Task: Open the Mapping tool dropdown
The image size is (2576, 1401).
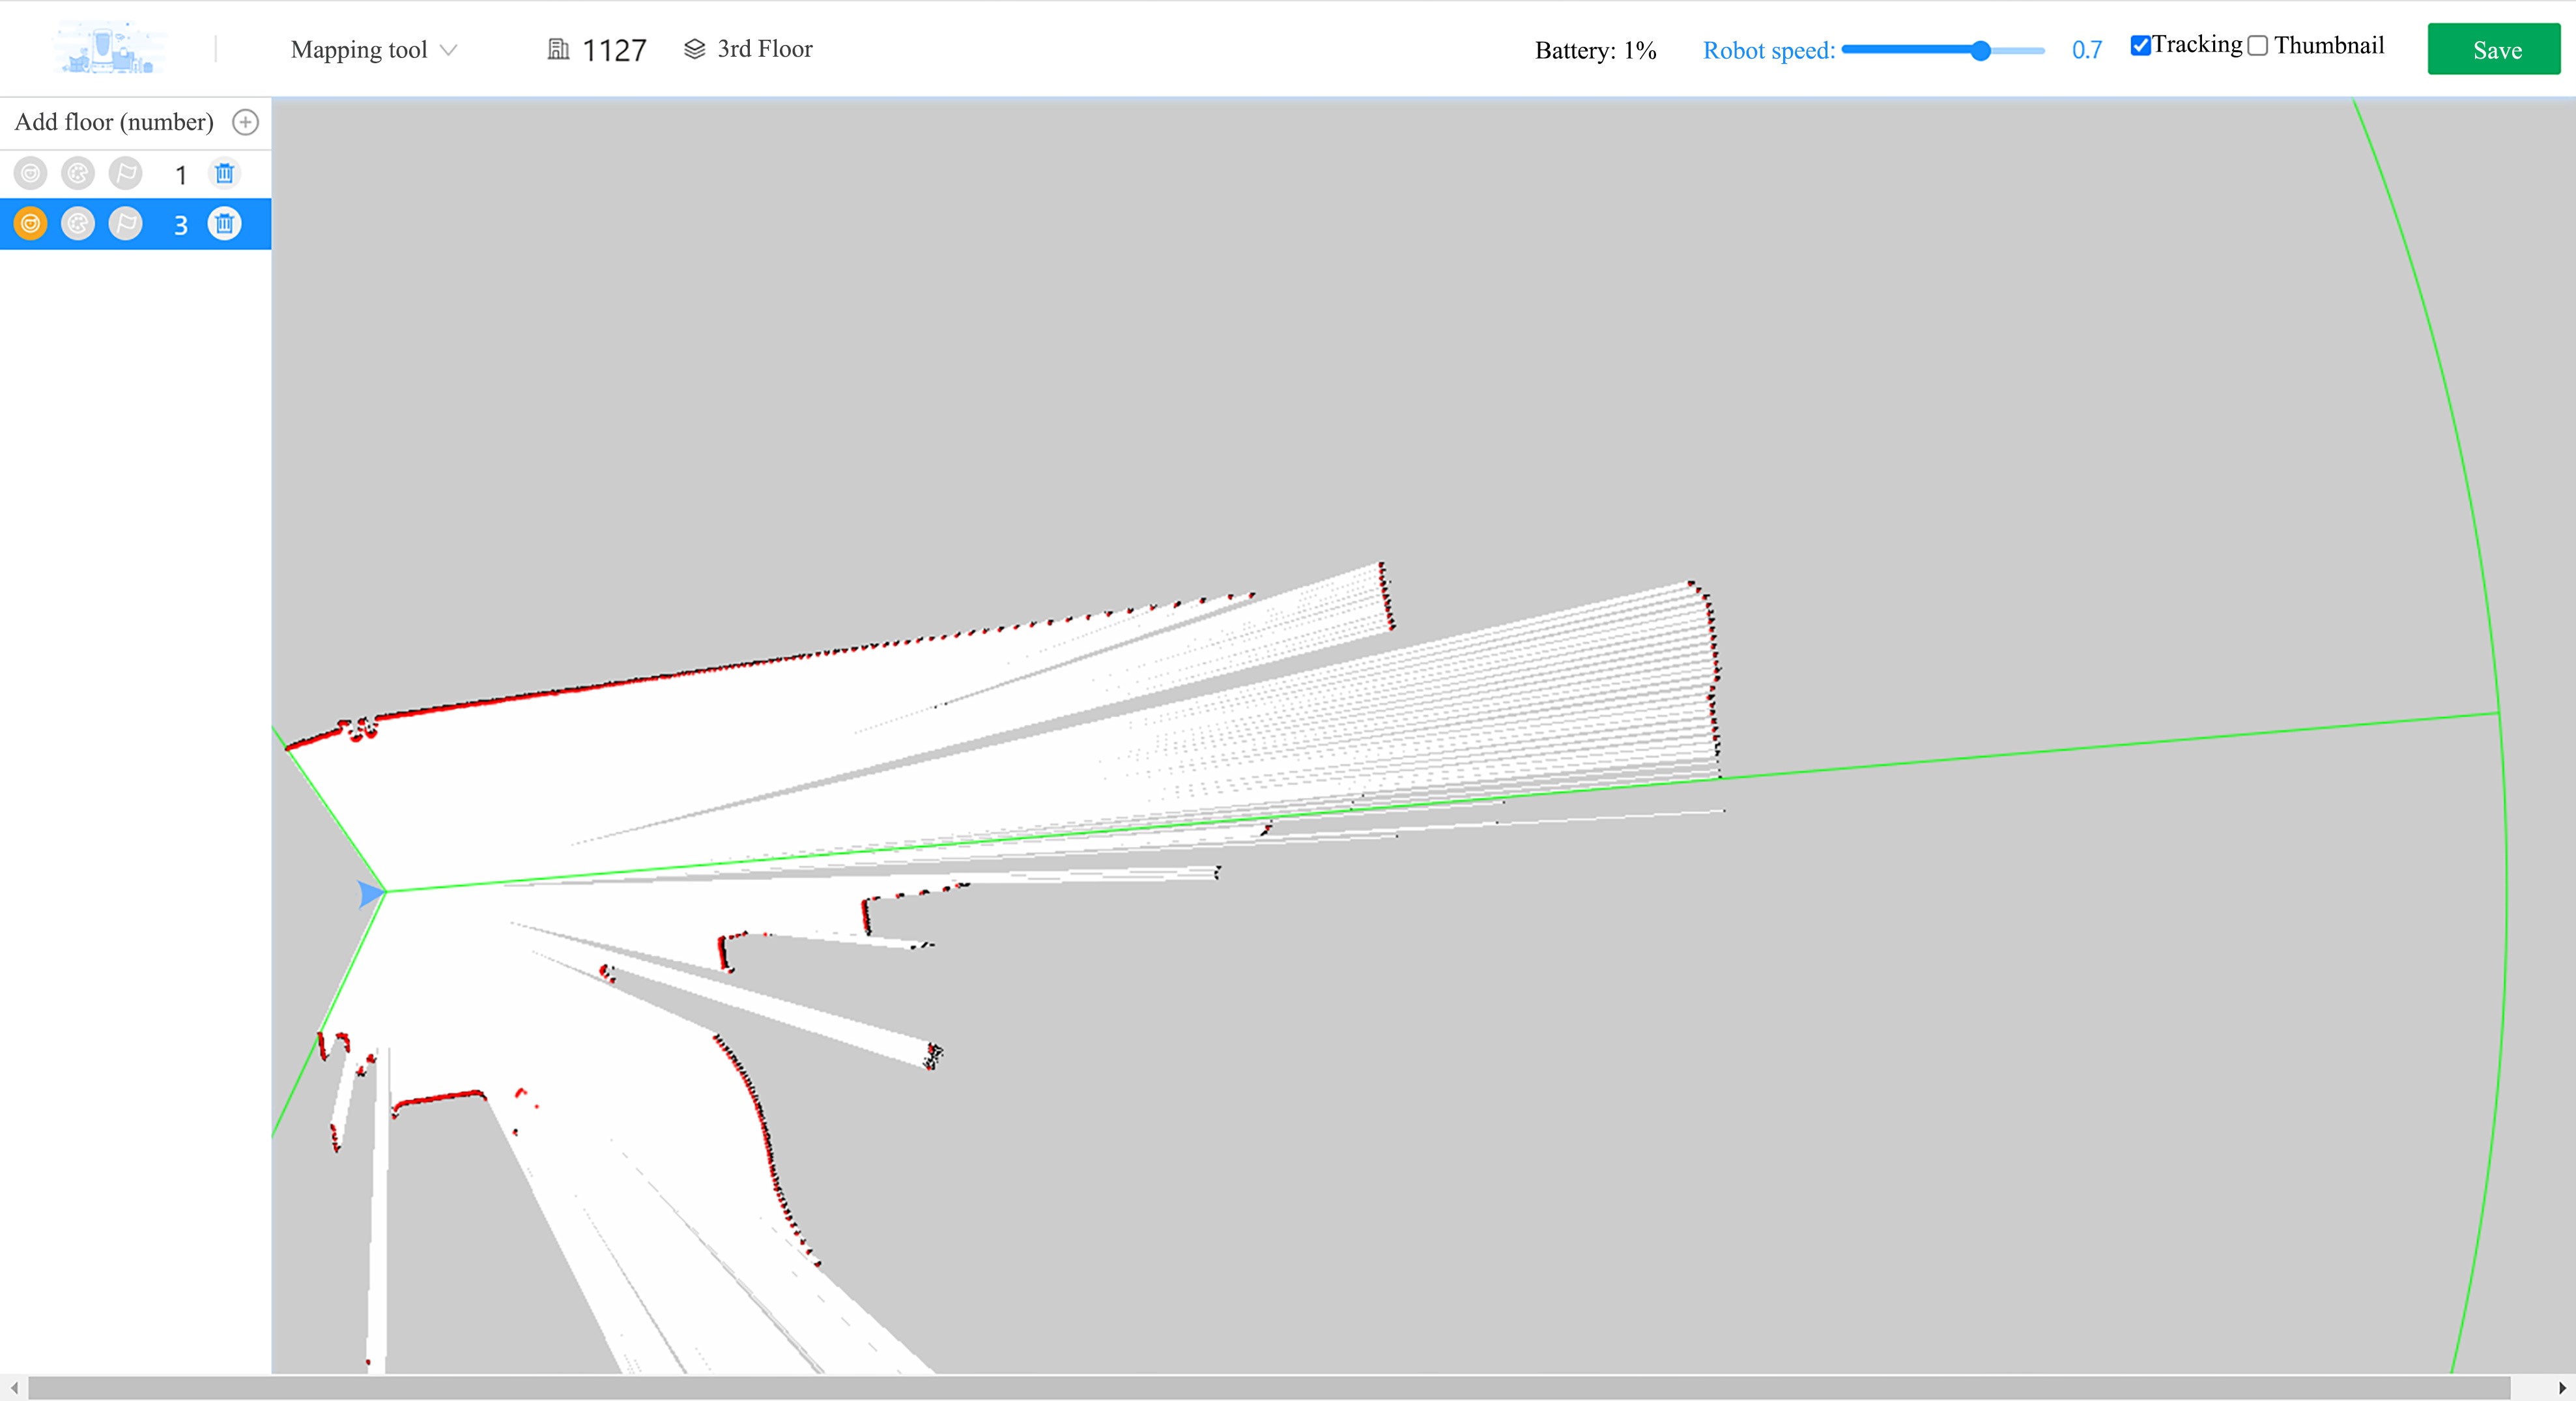Action: [x=373, y=50]
